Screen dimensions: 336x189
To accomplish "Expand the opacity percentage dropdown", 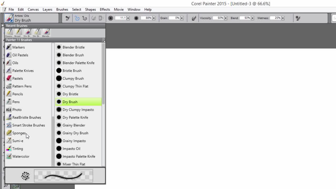I will click(x=154, y=18).
